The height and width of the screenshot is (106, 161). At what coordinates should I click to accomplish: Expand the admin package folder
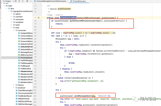[x=11, y=14]
